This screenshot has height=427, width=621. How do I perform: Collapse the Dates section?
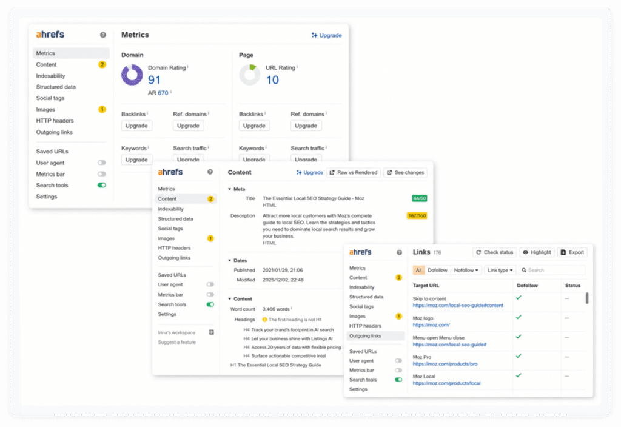click(230, 261)
